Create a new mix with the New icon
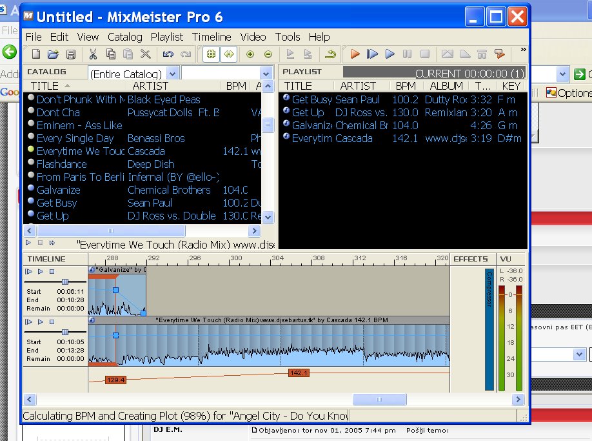The image size is (592, 441). (x=36, y=54)
